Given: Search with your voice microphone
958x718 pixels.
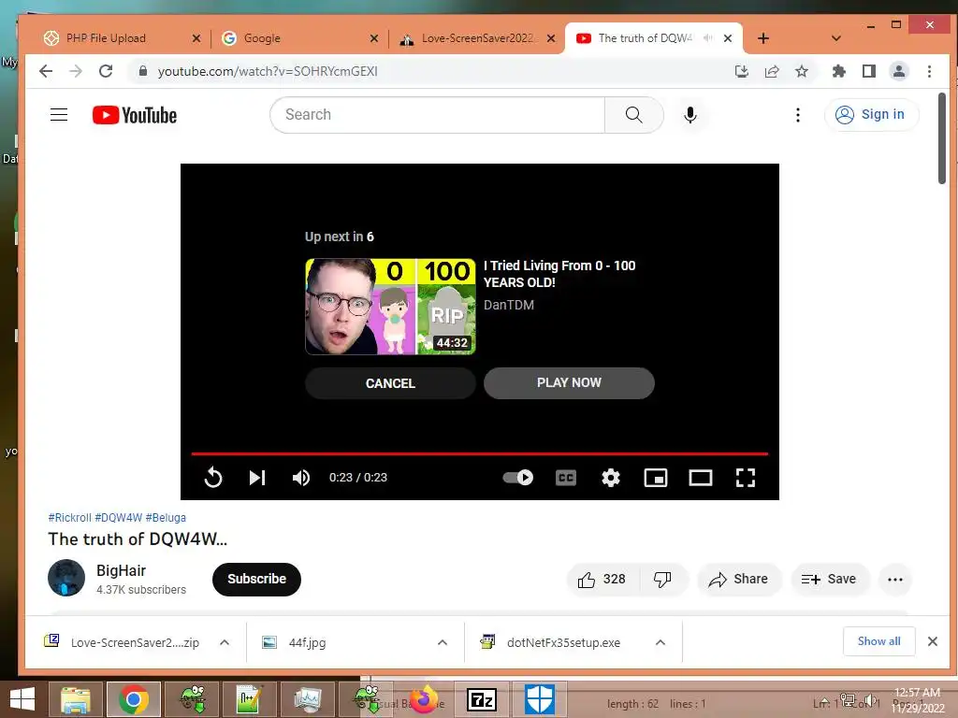Looking at the screenshot, I should 690,115.
